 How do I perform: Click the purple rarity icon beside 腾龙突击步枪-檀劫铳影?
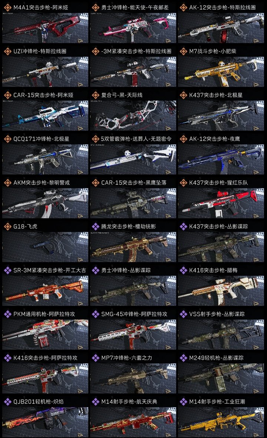pyautogui.click(x=95, y=226)
